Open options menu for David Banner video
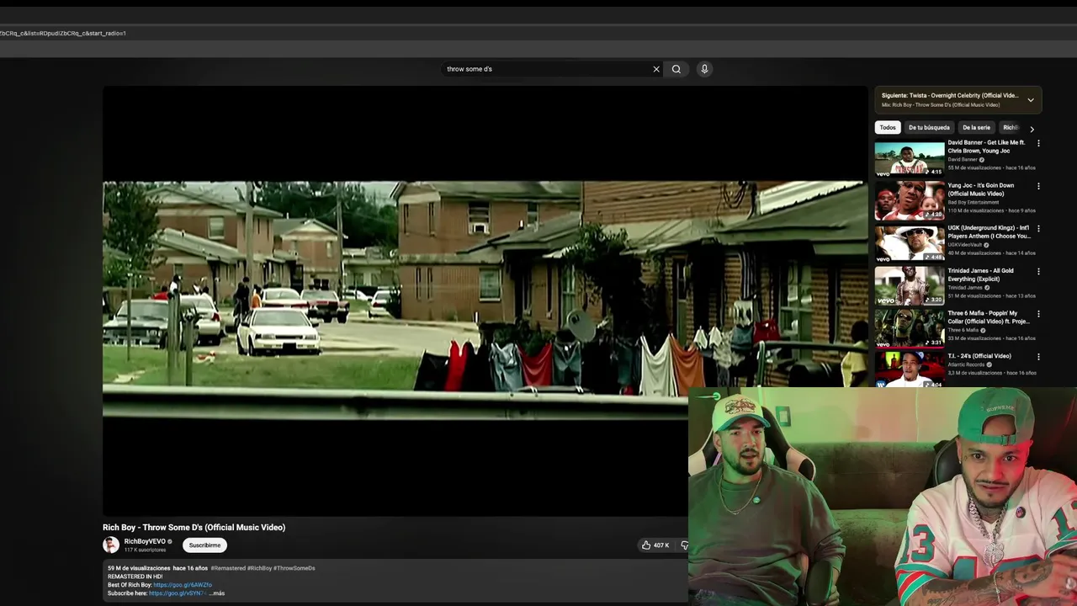This screenshot has height=606, width=1077. tap(1038, 143)
